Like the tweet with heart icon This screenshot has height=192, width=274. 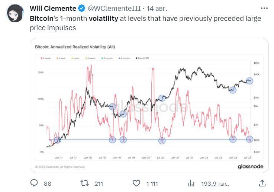coord(137,183)
